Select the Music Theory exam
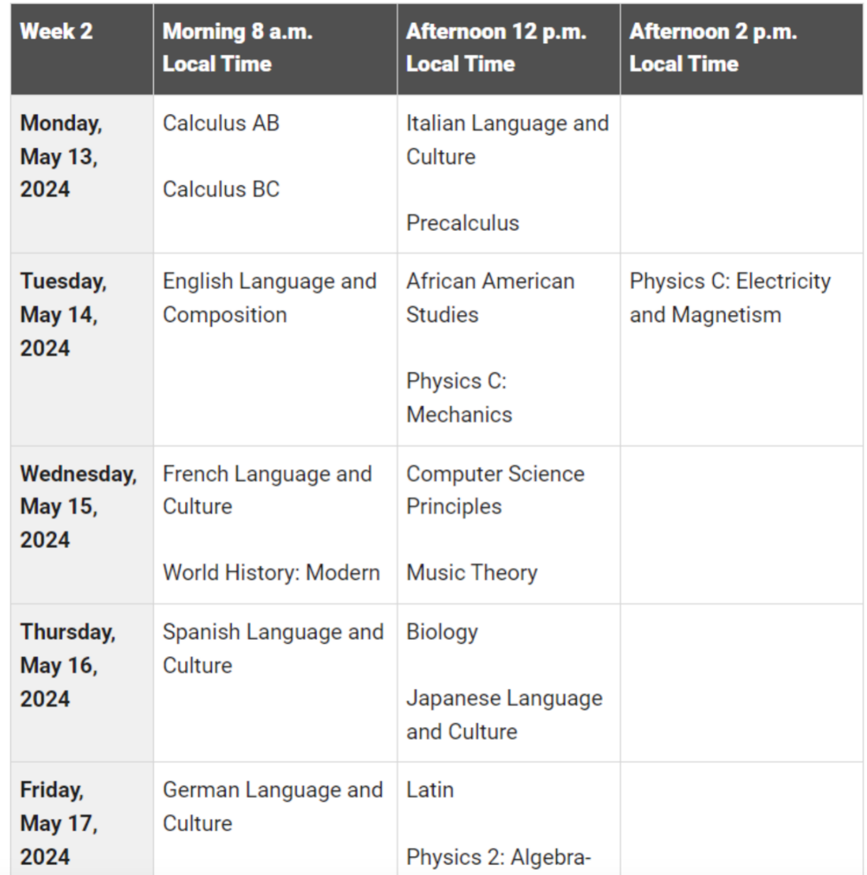The image size is (867, 875). click(472, 573)
